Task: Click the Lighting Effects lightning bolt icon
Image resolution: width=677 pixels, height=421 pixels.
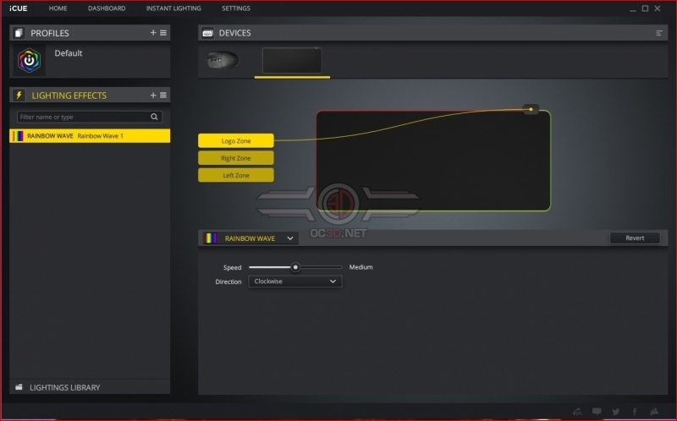Action: pos(19,95)
